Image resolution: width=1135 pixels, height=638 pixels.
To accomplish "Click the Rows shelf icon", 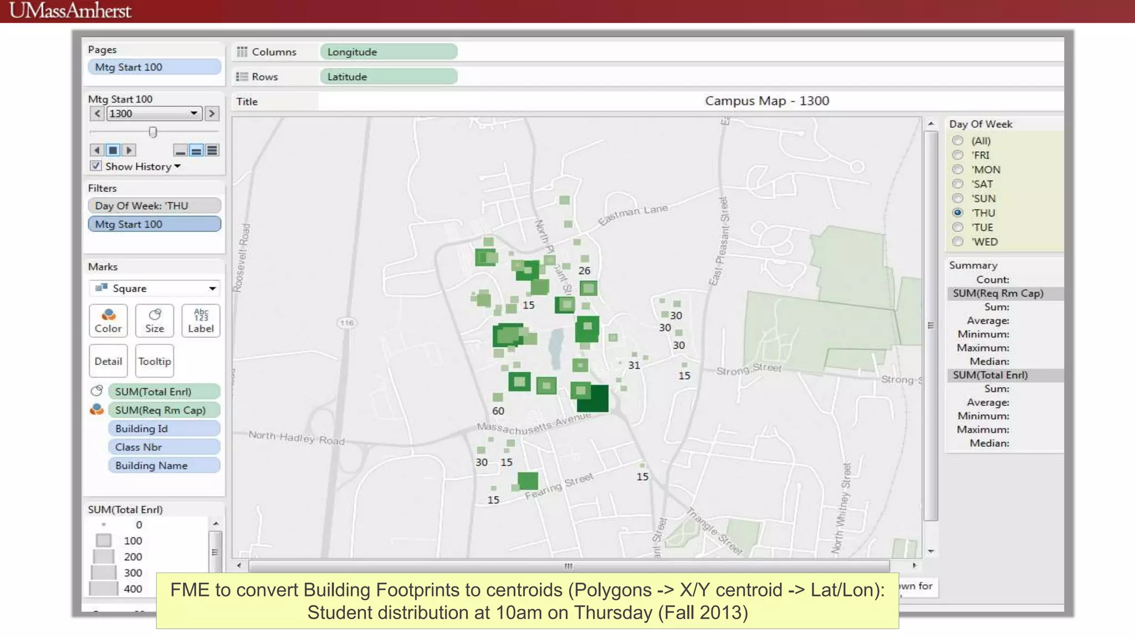I will click(242, 76).
